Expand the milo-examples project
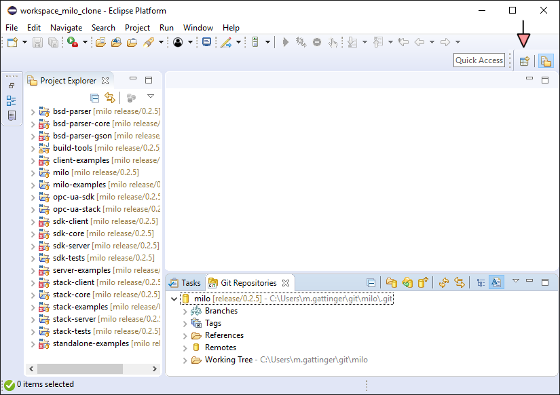Screen dimensions: 560x395 tap(33, 185)
